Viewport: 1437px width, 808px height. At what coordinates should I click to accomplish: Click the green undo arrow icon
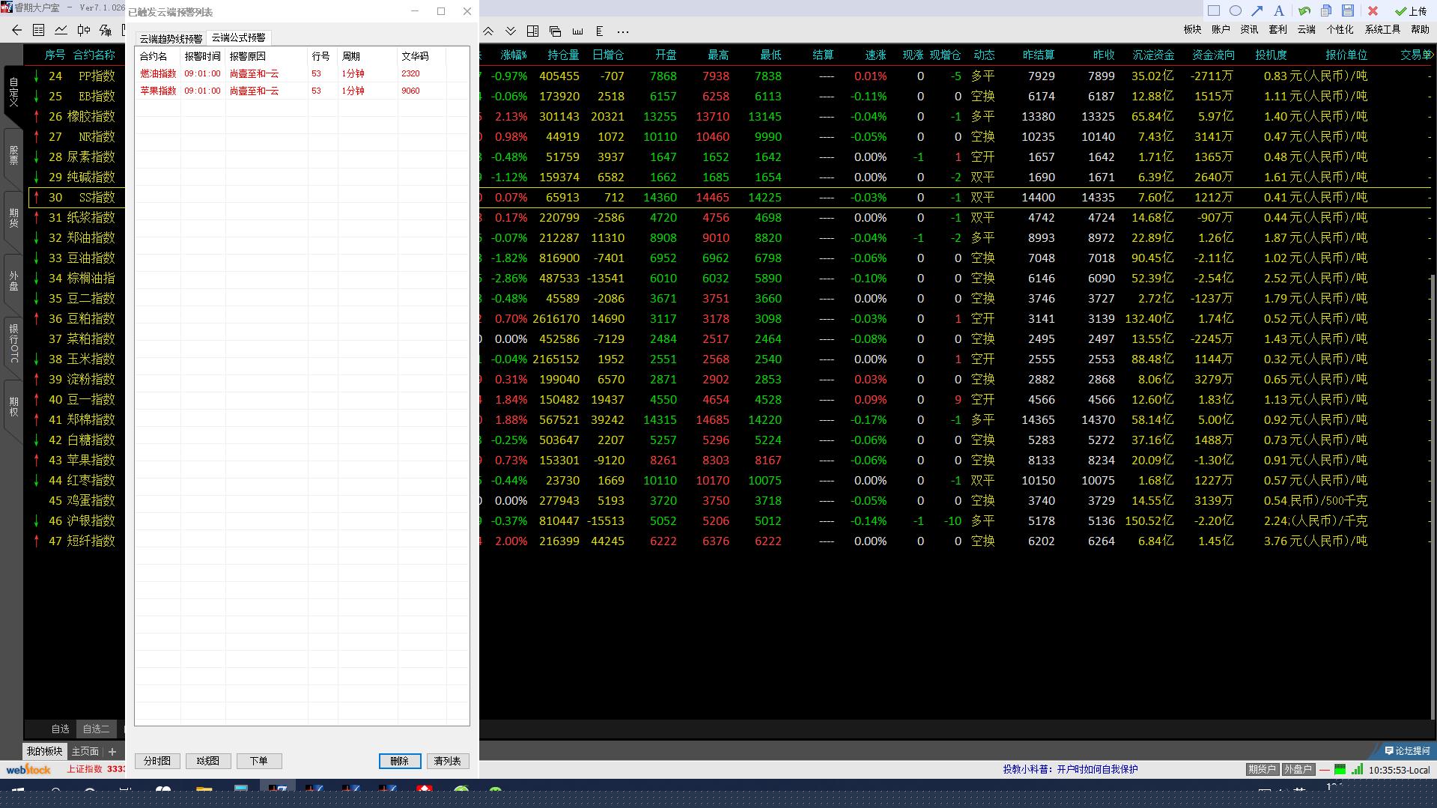point(1304,10)
